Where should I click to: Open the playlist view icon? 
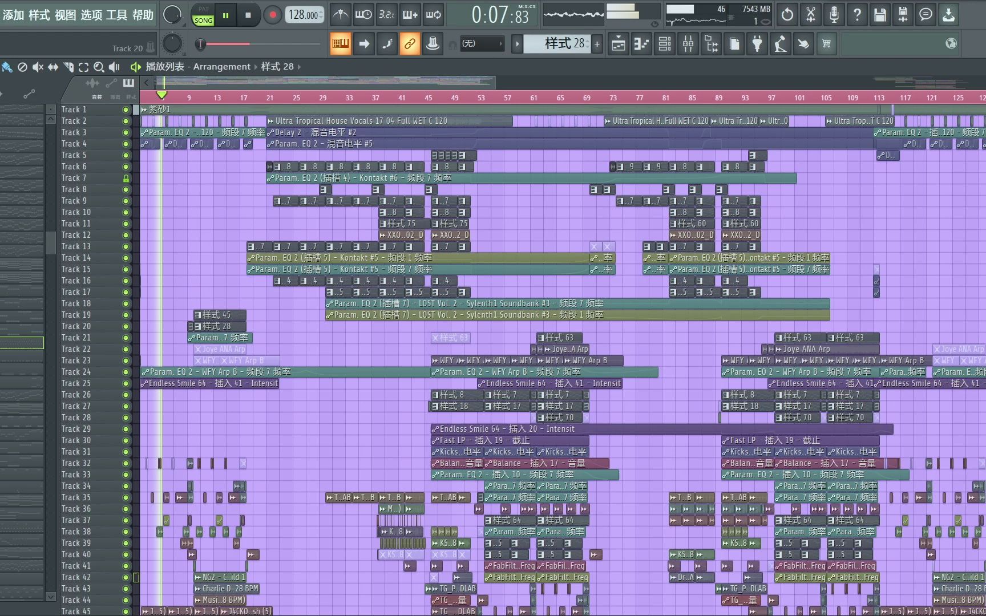click(x=619, y=43)
